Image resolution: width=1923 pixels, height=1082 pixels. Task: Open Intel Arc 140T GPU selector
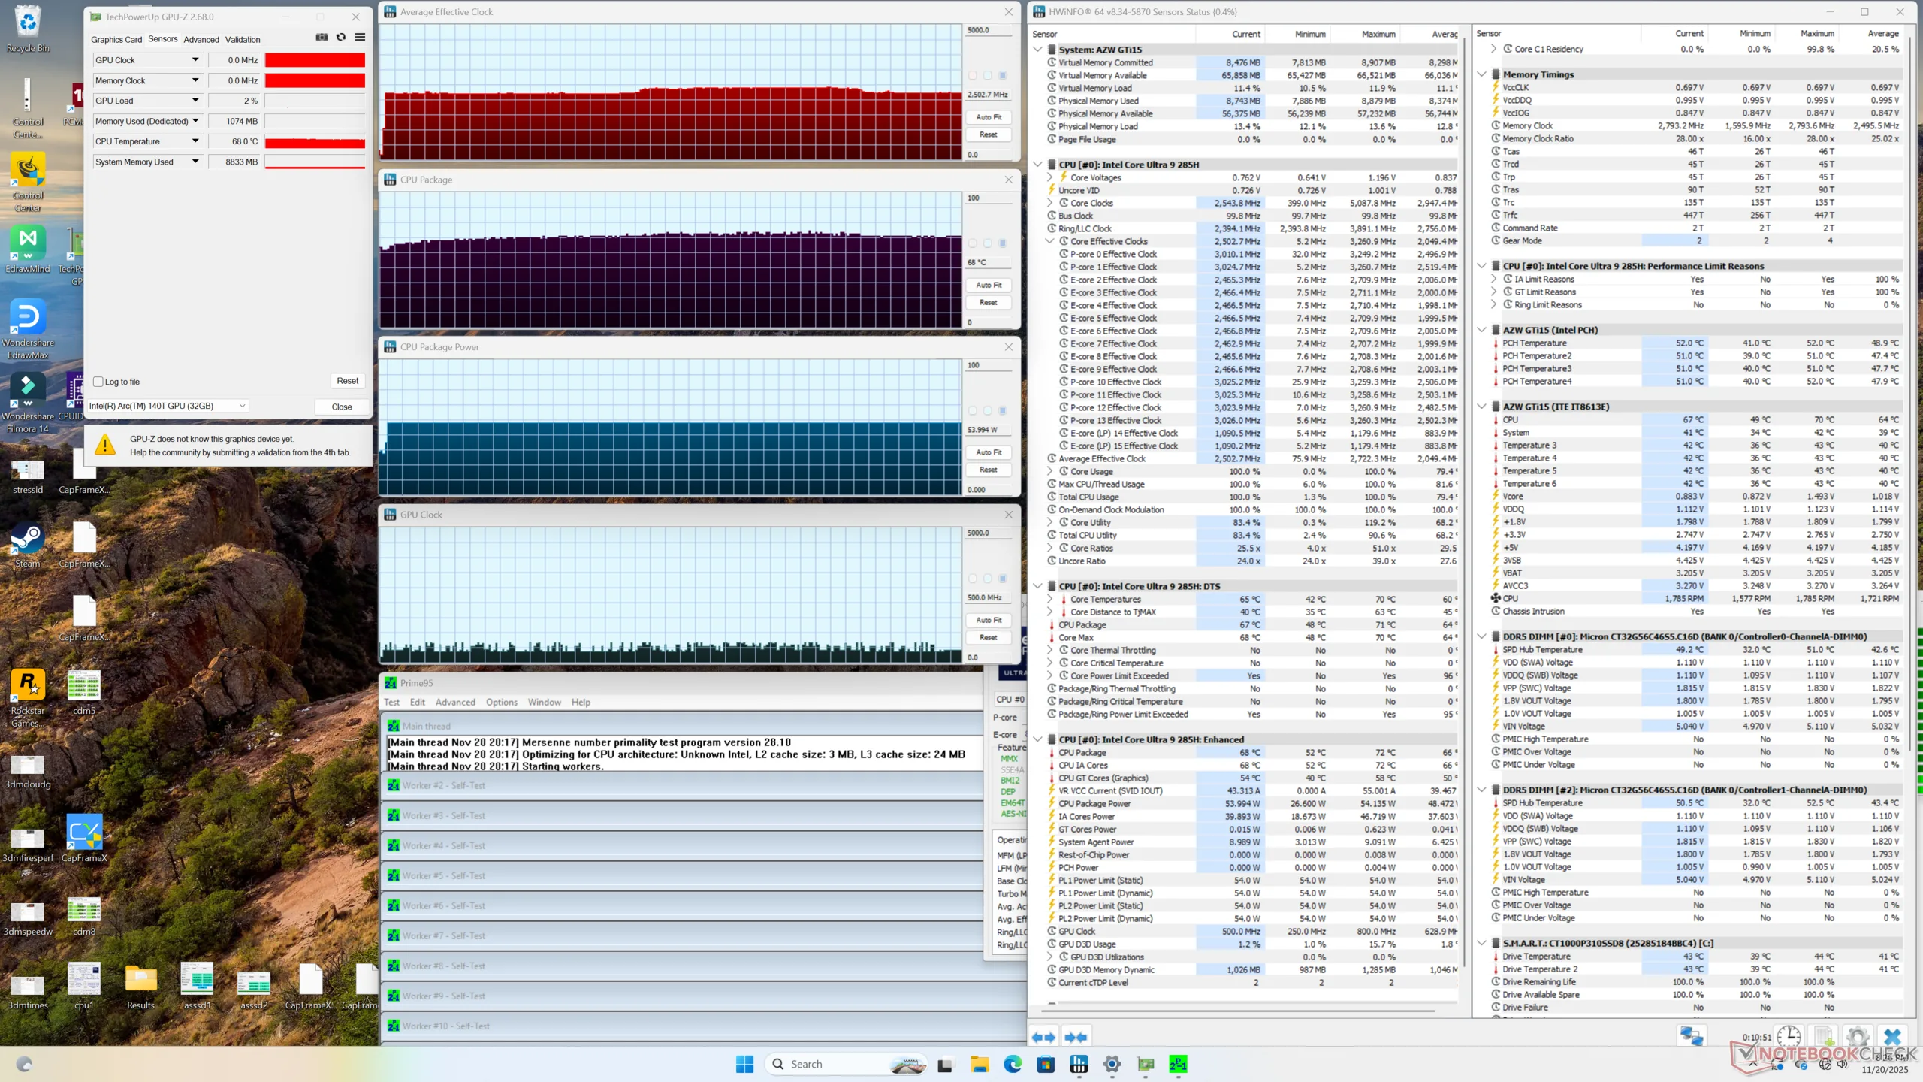(168, 406)
